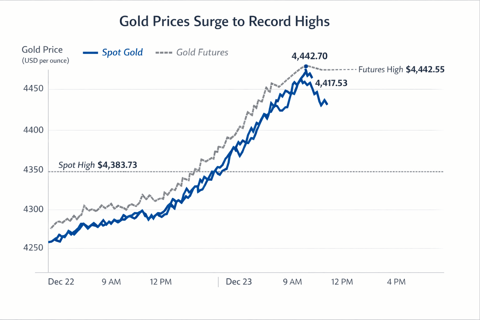Select the "Spot Gold" legend label
This screenshot has height=320, width=480.
pyautogui.click(x=122, y=52)
